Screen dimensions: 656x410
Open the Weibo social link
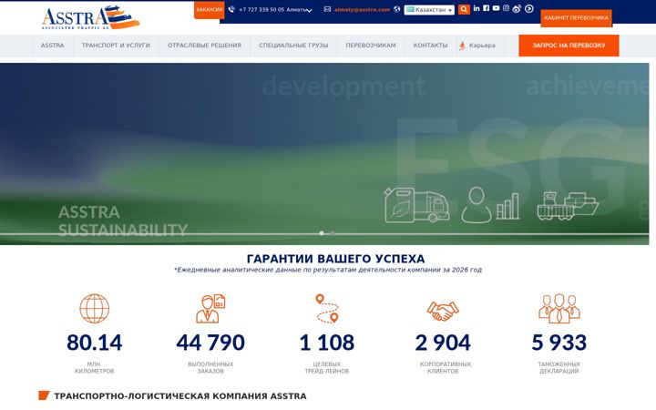517,9
